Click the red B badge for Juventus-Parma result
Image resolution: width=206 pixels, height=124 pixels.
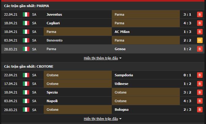(x=200, y=14)
